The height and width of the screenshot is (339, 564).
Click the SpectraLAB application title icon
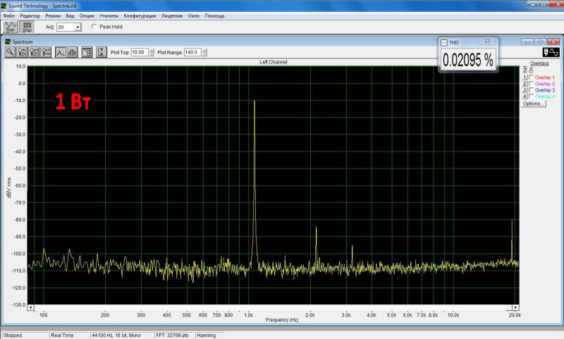point(4,6)
